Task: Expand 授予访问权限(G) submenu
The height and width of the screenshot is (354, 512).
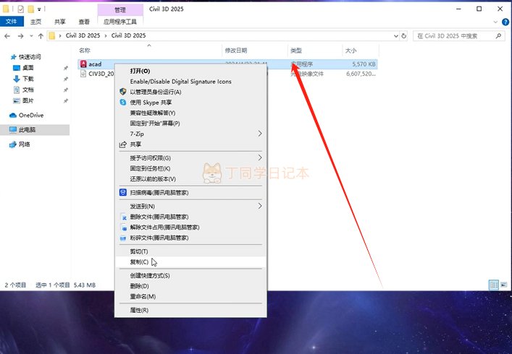Action: (260, 157)
